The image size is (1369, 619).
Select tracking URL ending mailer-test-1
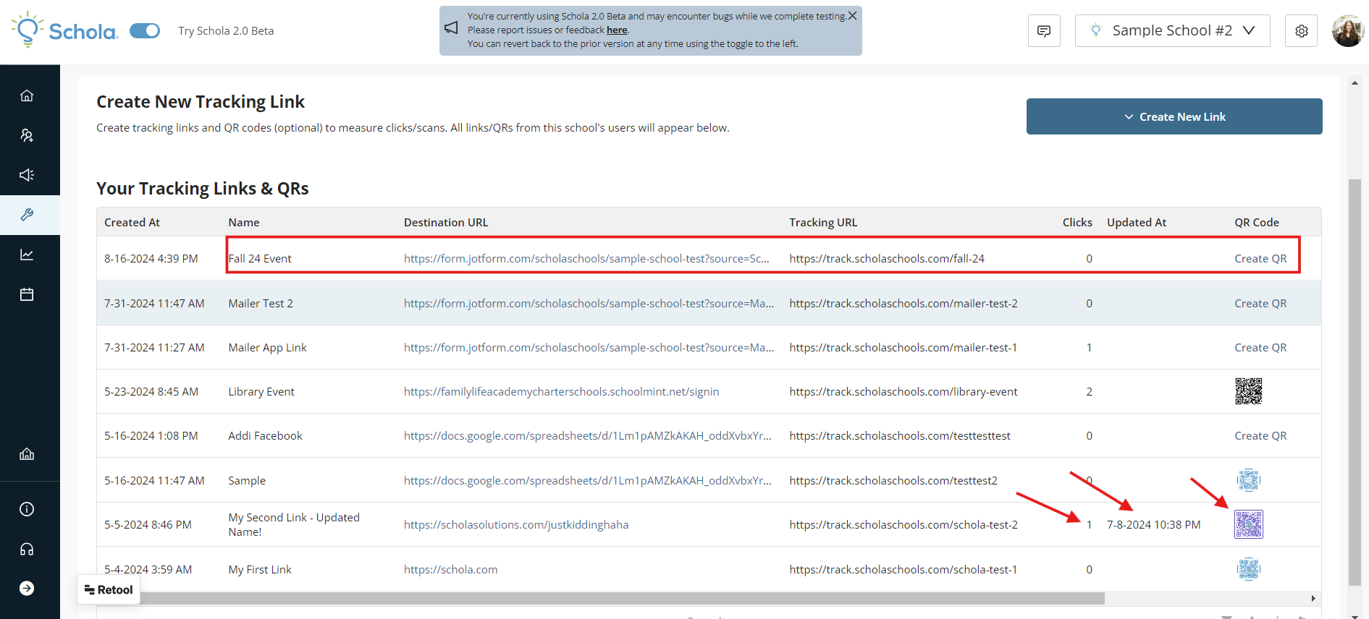(x=903, y=348)
